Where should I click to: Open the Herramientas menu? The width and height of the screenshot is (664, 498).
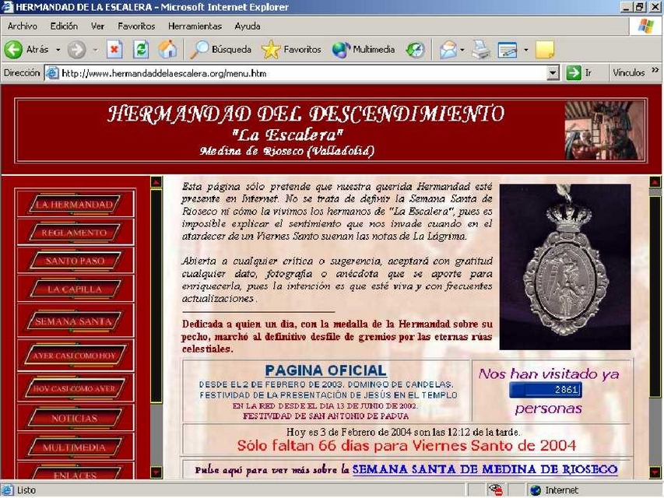(195, 26)
